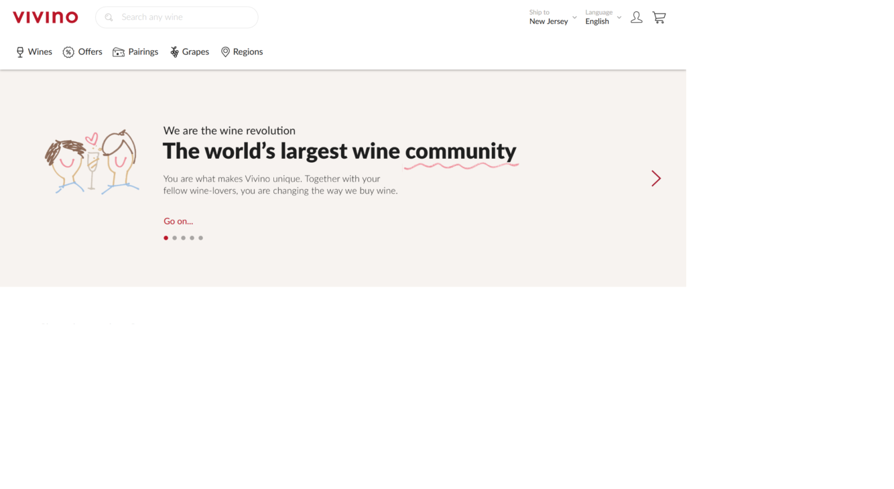Screen dimensions: 894x489
Task: Click the You are what makes Vivino unique paragraph
Action: [281, 185]
